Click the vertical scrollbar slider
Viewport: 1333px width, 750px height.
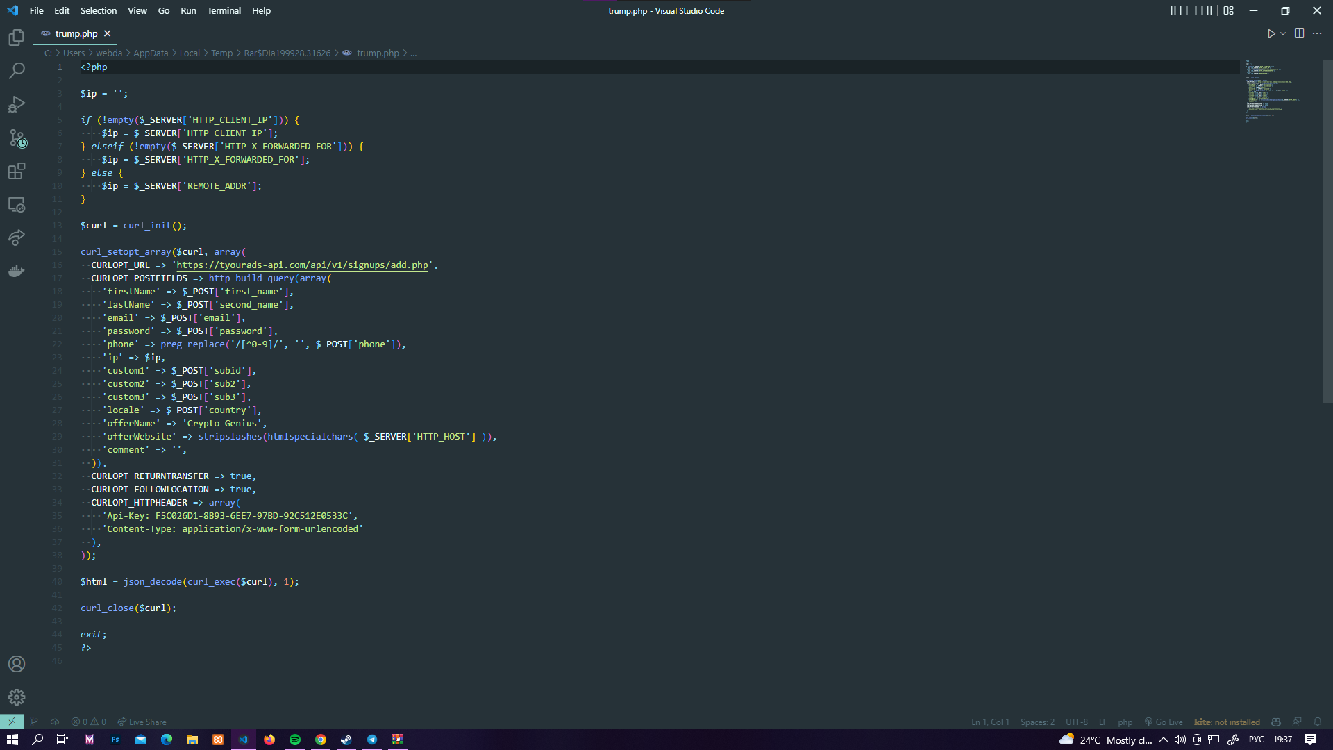[1327, 229]
